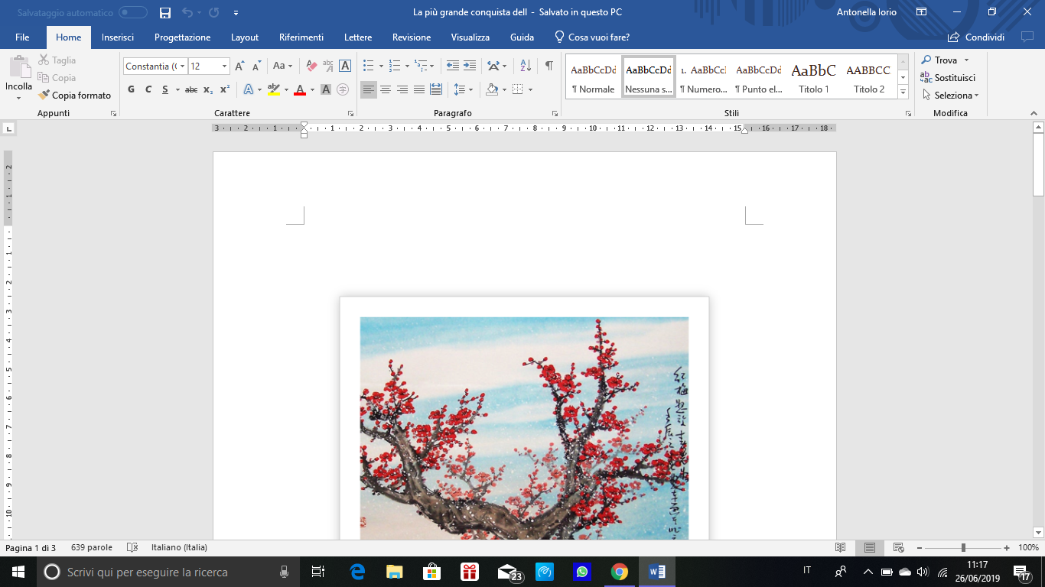Apply character shading with the gray A icon

[326, 89]
